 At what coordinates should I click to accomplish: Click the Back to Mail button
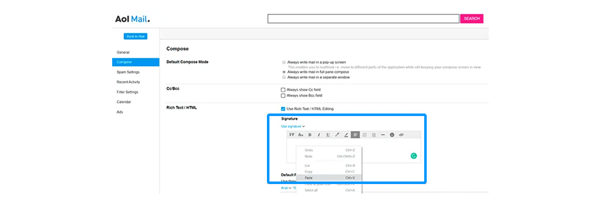click(x=136, y=36)
